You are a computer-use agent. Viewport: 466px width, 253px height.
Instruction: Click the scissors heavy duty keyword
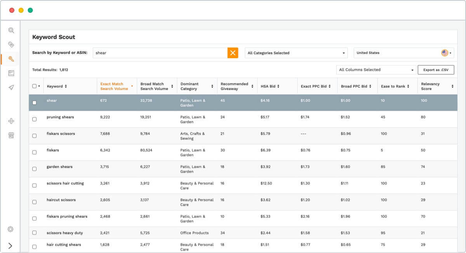click(x=65, y=233)
